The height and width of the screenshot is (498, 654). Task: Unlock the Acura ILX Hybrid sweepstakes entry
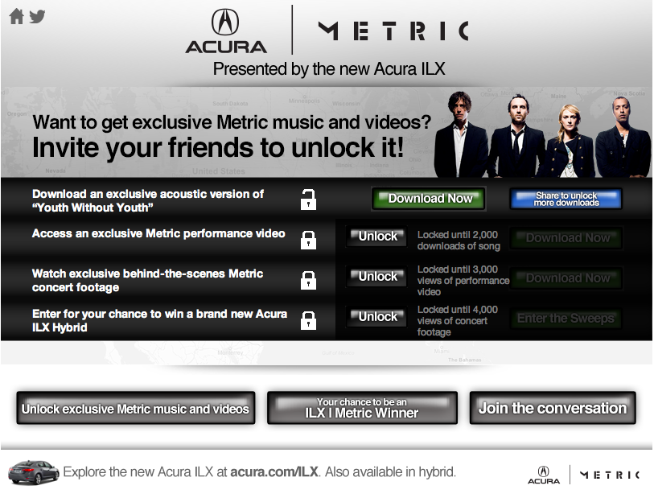click(x=376, y=317)
